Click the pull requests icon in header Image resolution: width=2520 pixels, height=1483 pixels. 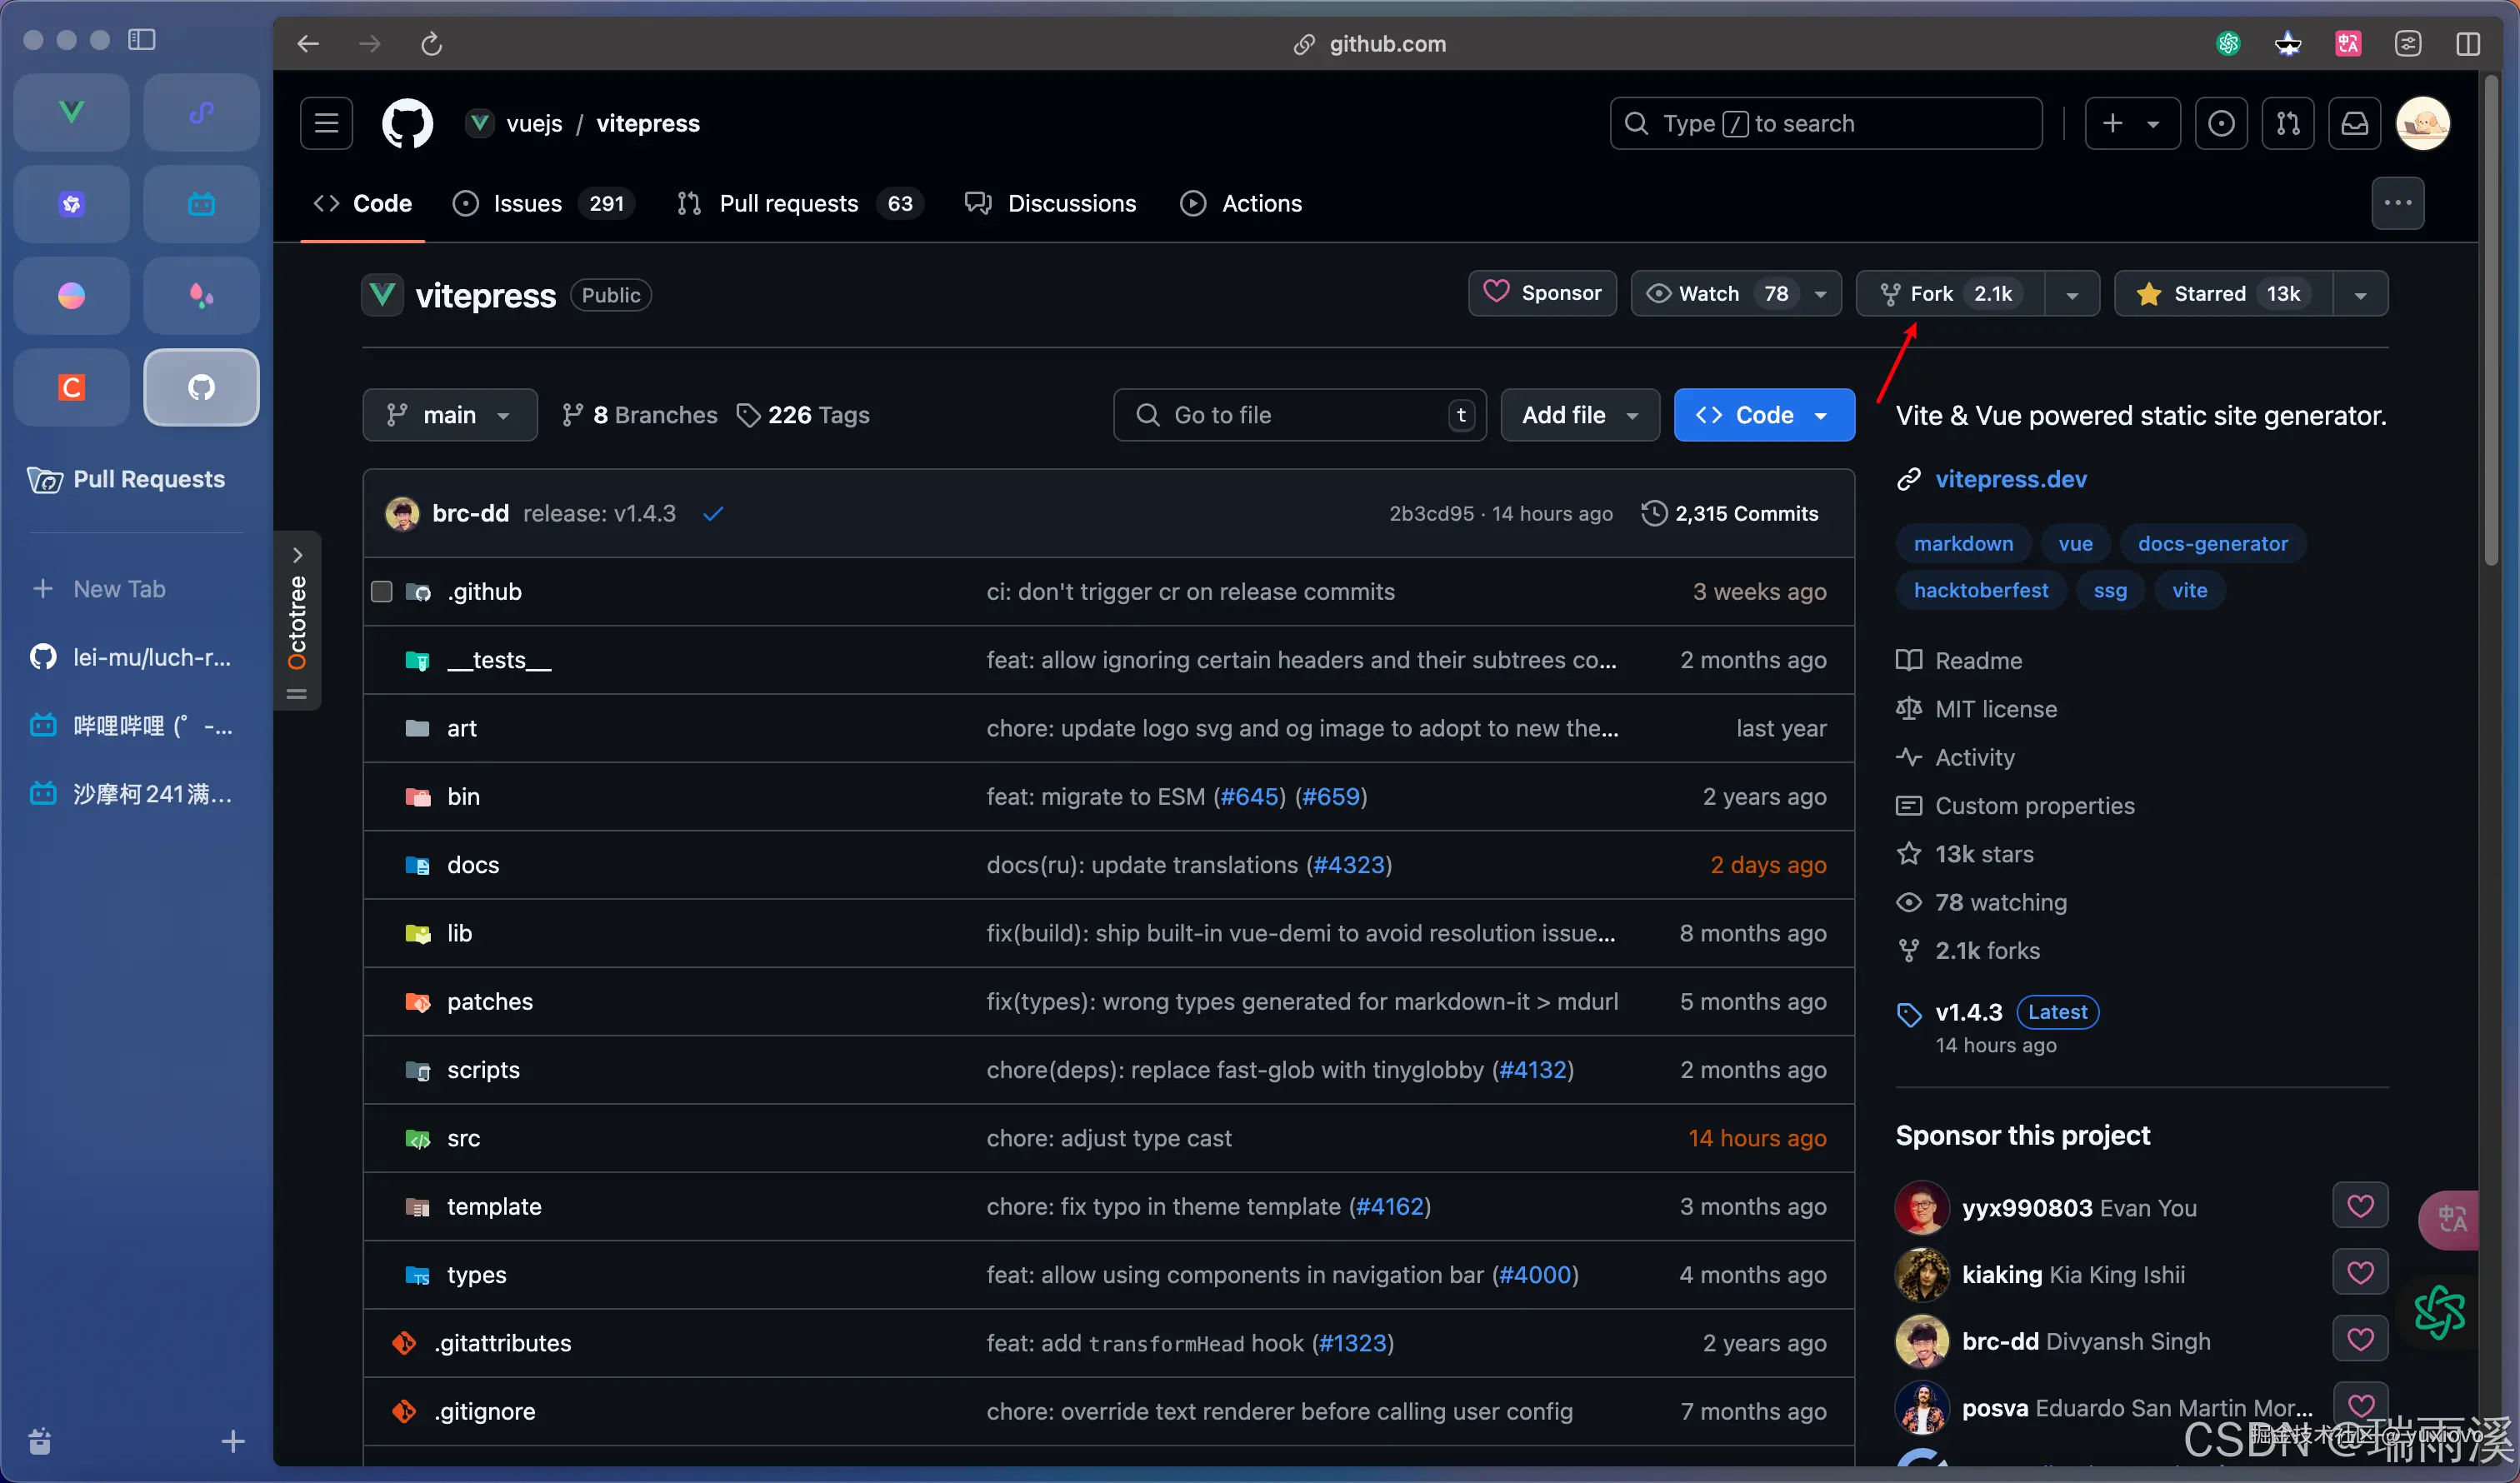tap(2288, 123)
